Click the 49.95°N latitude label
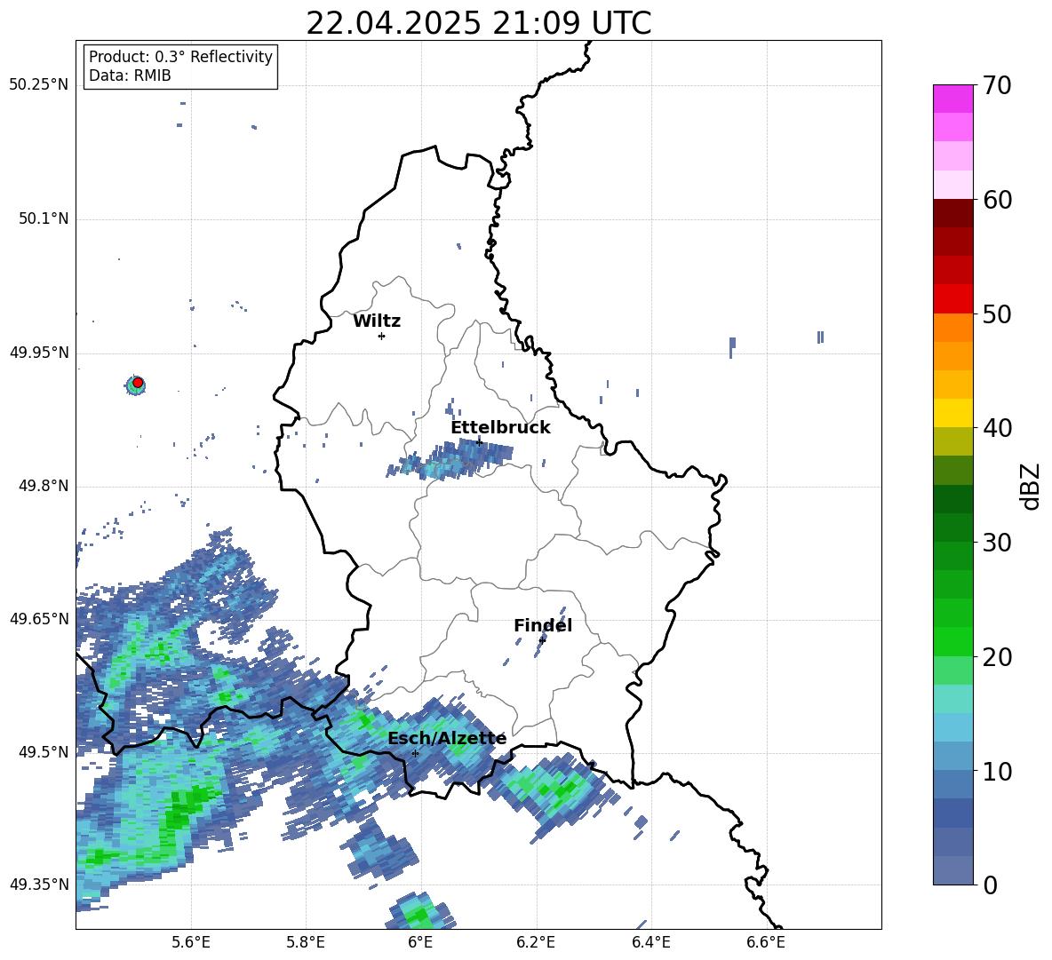Viewport: 1052px width, 960px height. tap(38, 353)
